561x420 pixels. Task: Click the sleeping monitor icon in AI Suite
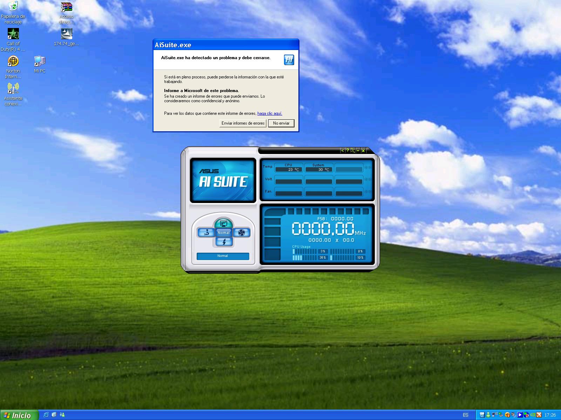[x=224, y=223]
